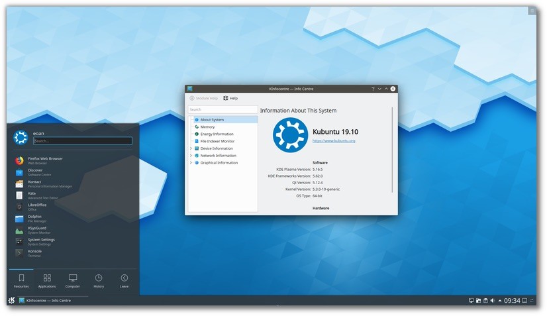Click the network/display tray icon left of the lock-folder icon

[471, 301]
